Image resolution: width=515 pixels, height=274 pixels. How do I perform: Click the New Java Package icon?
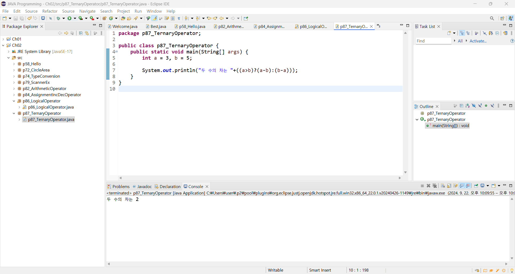104,18
